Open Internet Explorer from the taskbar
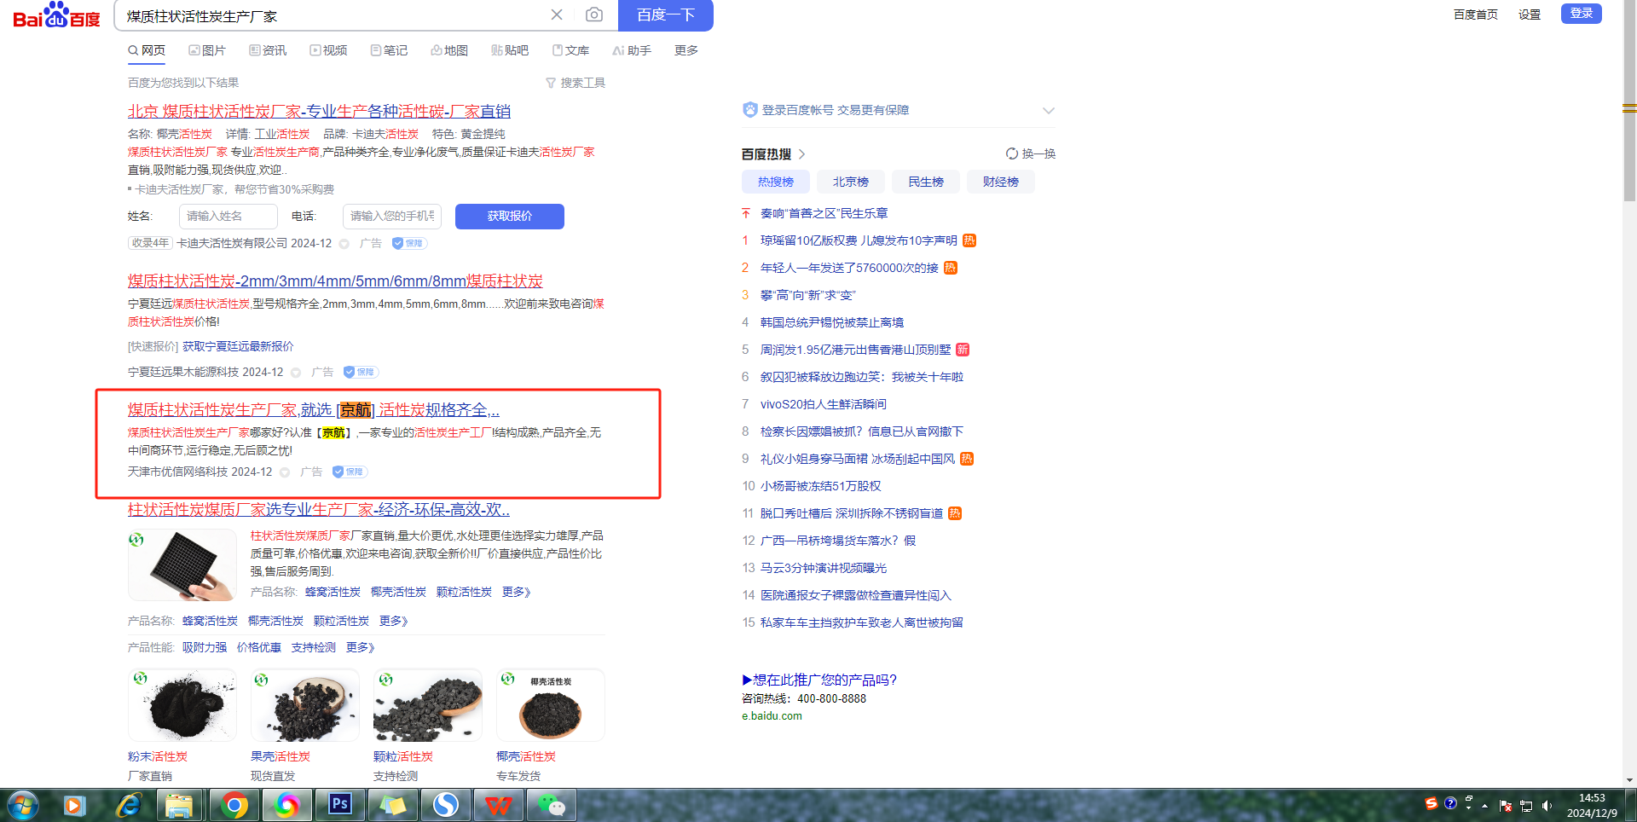 127,805
